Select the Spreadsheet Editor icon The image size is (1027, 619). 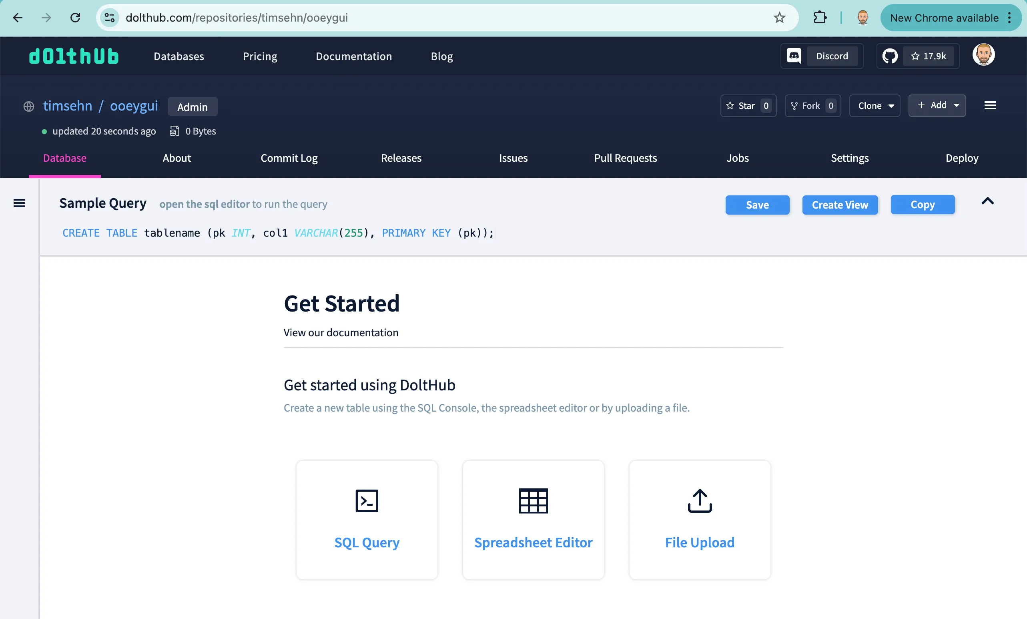(533, 500)
